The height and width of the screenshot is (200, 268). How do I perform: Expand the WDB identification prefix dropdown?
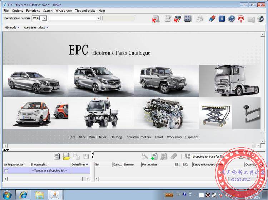point(44,18)
